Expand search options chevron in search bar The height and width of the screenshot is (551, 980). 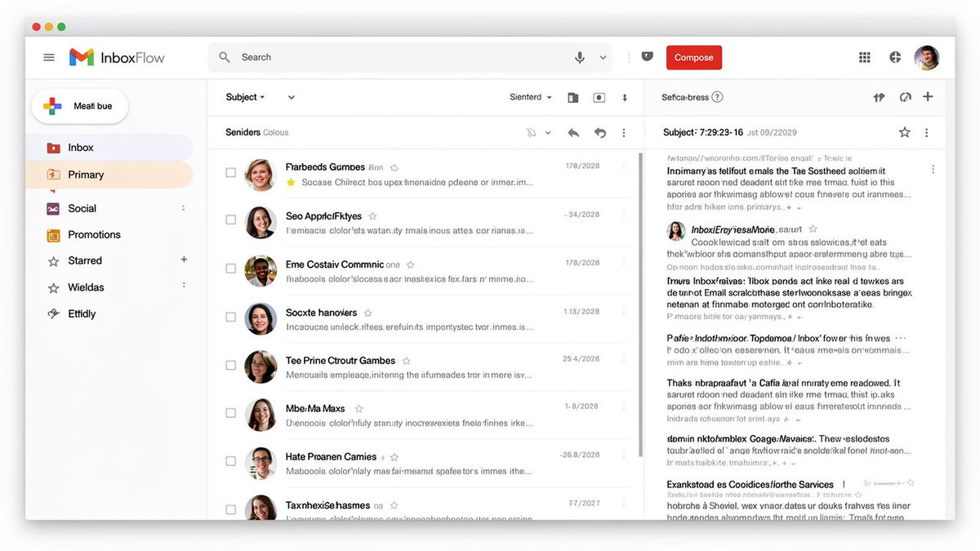pyautogui.click(x=604, y=57)
